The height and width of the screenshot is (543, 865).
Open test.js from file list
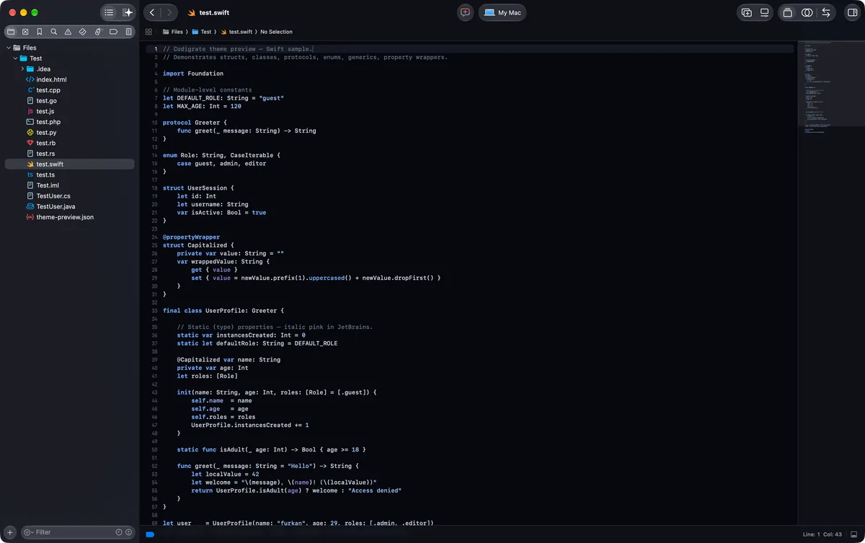coord(45,111)
